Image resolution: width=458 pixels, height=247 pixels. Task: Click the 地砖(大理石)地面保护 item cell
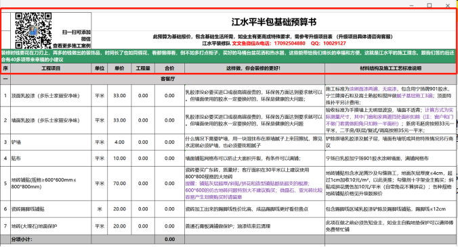click(x=51, y=226)
